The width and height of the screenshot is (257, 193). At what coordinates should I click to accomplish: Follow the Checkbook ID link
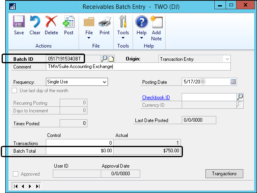point(156,98)
